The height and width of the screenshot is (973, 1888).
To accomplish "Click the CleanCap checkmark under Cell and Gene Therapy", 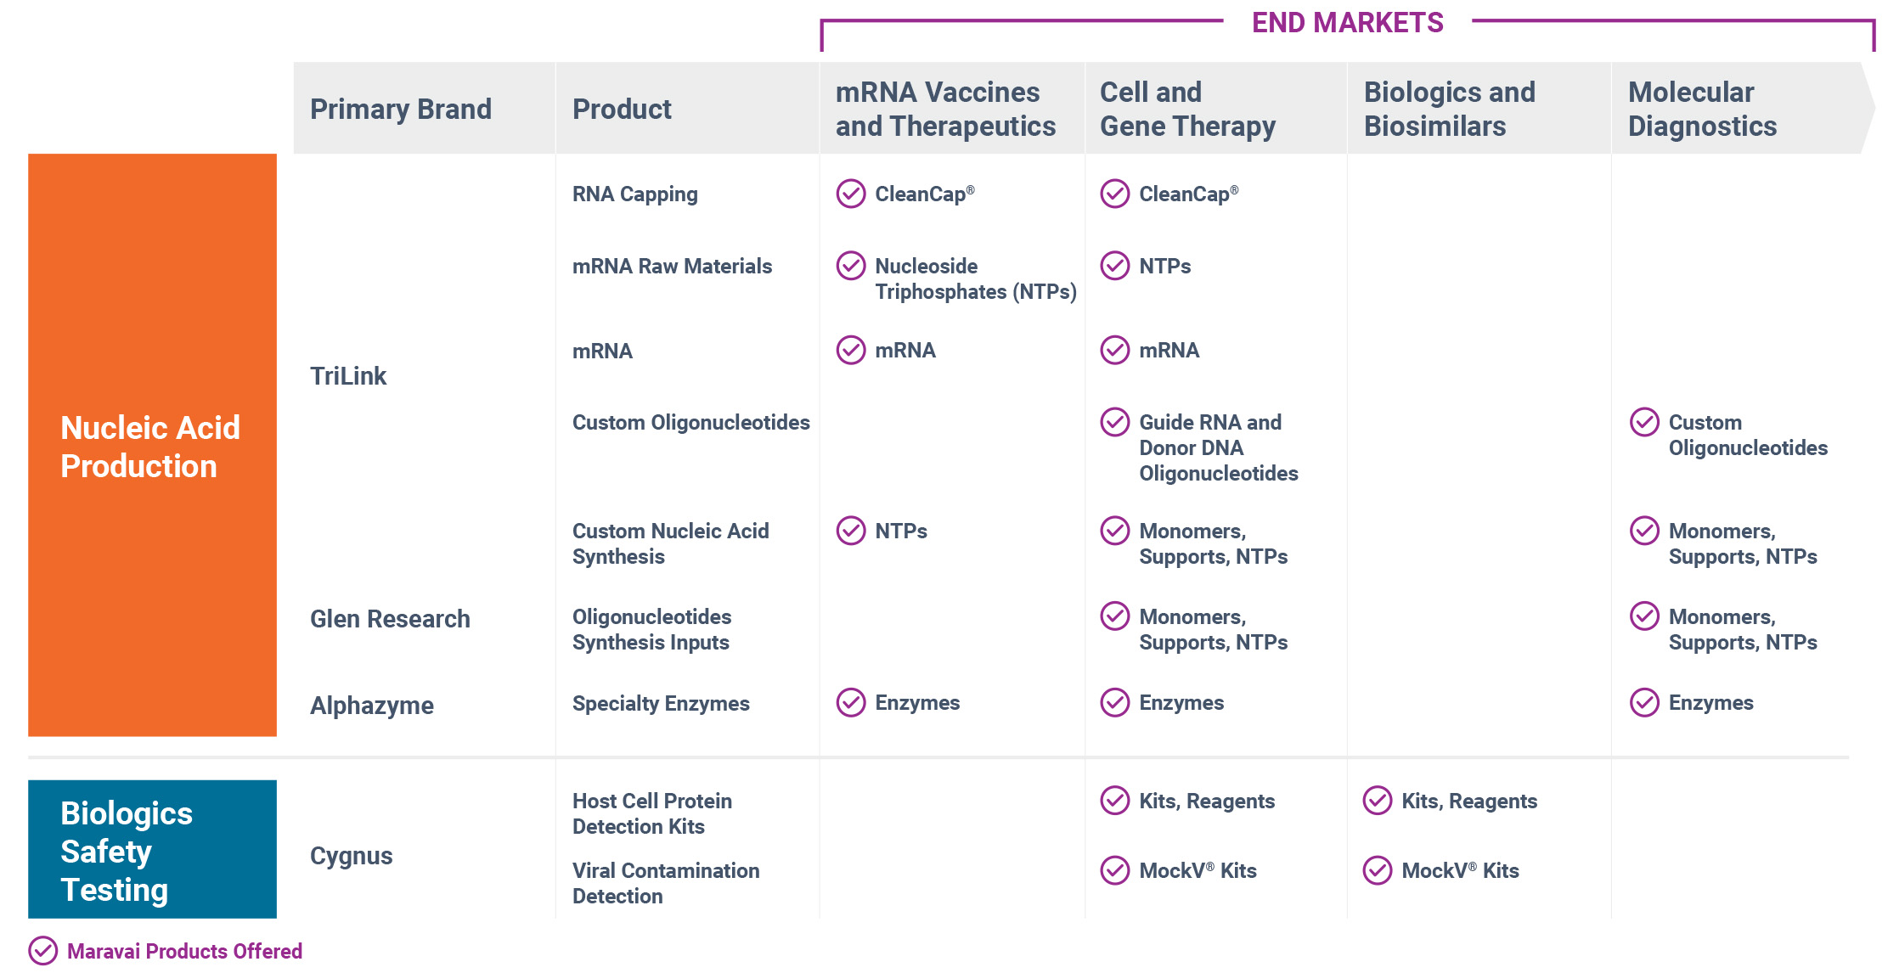I will (1114, 194).
